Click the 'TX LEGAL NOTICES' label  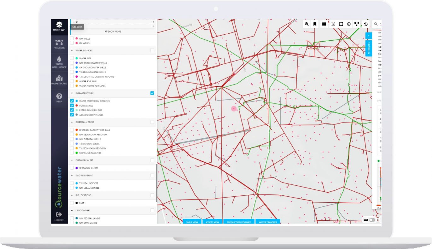89,183
